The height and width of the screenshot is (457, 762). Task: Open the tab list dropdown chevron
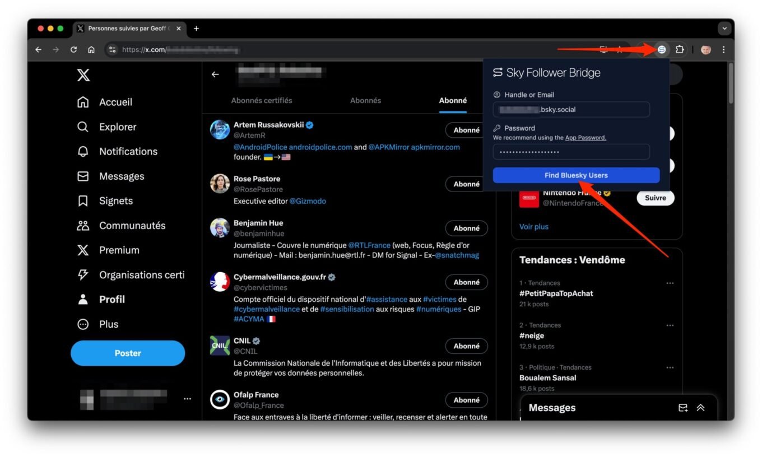pyautogui.click(x=725, y=28)
